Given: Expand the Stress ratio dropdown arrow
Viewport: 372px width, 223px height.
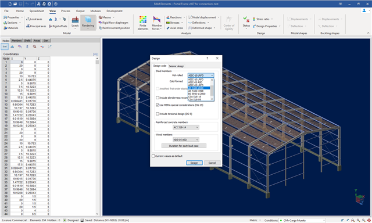Looking at the screenshot, I should click(272, 19).
